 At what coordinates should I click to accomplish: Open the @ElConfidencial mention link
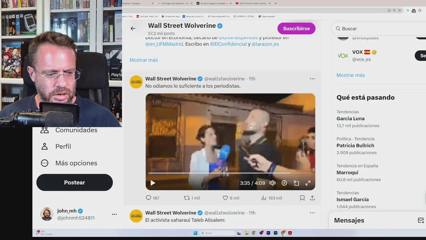tap(228, 44)
